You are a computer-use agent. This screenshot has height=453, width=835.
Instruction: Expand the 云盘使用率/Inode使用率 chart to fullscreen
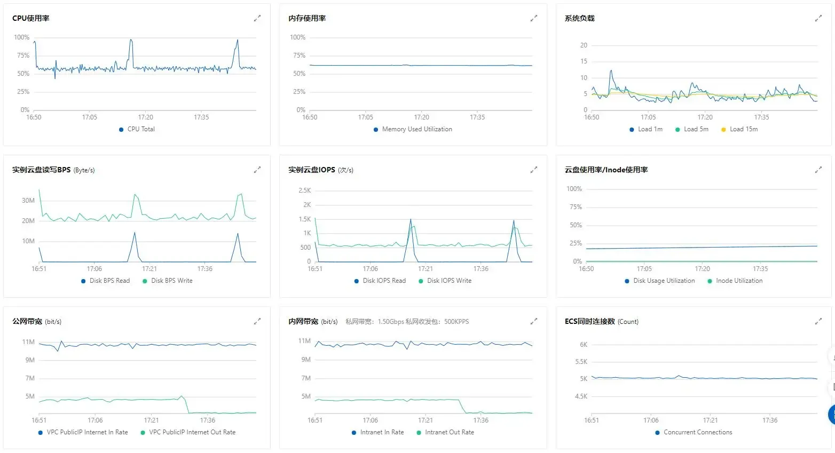pos(818,170)
